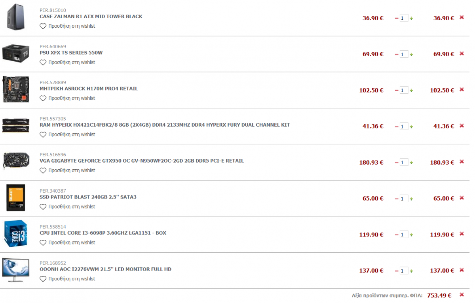The width and height of the screenshot is (475, 303).
Task: Click the Intel Core i3 box thumbnail
Action: pos(16,234)
